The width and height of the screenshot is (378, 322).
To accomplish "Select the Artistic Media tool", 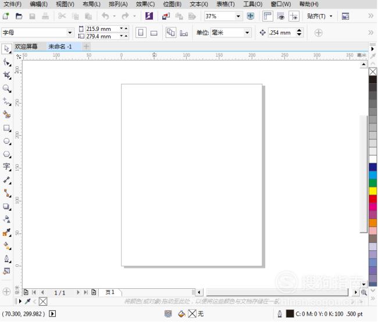I will coord(7,114).
